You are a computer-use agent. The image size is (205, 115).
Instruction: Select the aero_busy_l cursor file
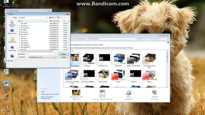(24, 32)
